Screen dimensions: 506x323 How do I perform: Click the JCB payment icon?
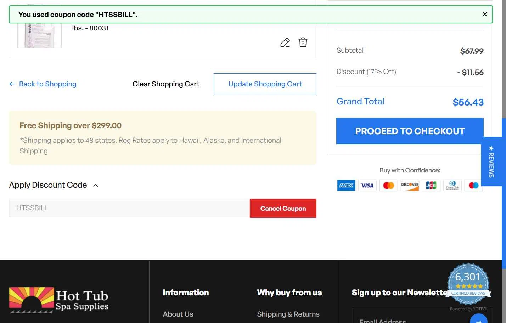[431, 185]
